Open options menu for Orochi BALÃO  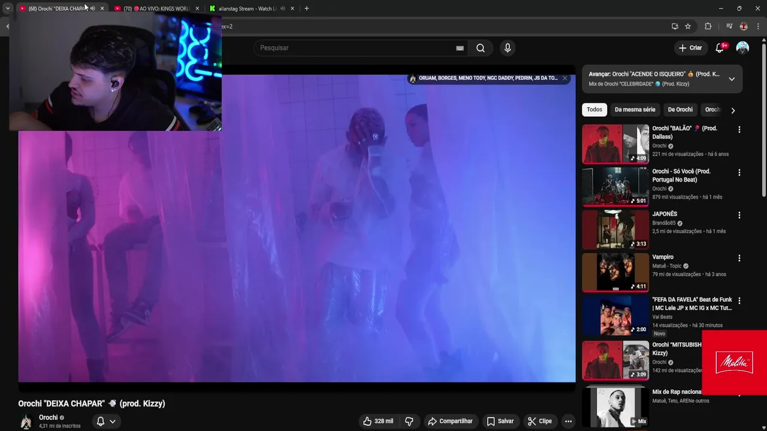pos(739,129)
